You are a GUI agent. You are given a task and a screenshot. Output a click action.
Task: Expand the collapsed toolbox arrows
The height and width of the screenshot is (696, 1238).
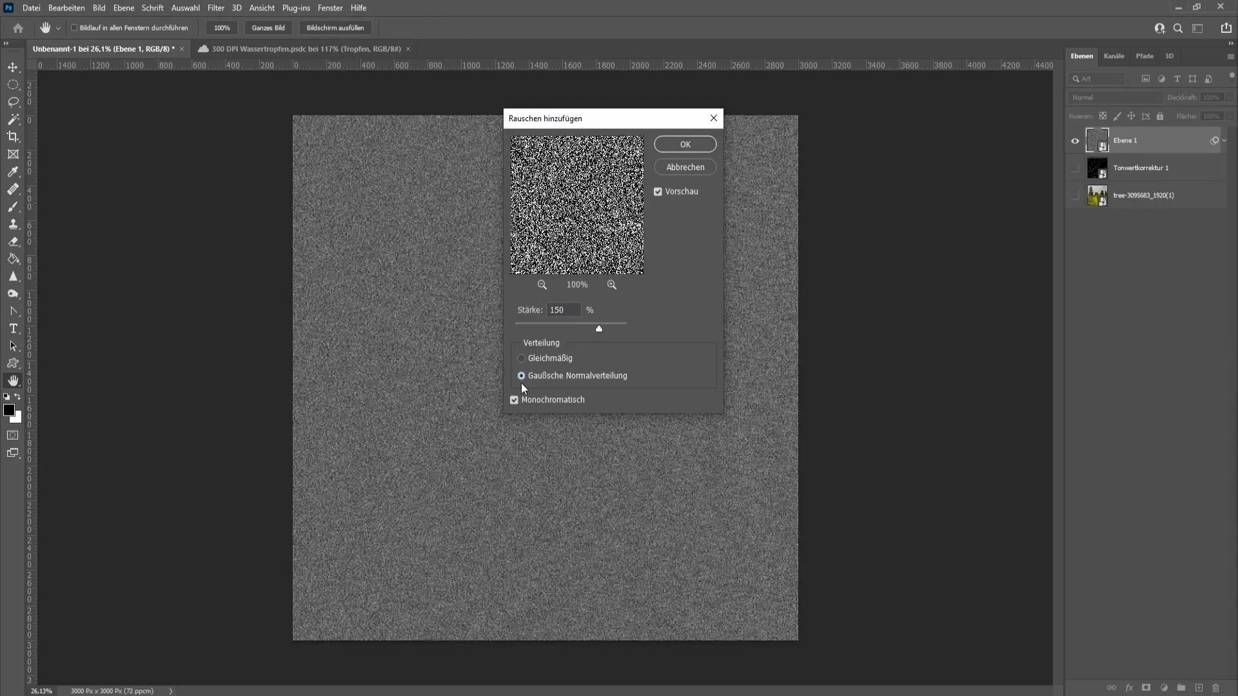pos(6,43)
